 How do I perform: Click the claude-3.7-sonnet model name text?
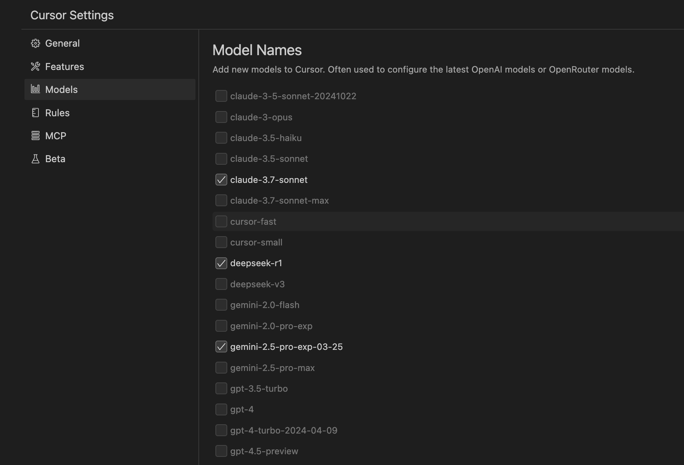click(269, 180)
